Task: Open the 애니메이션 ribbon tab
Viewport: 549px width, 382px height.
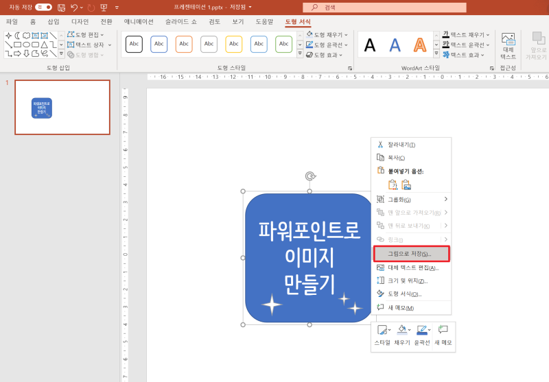Action: pos(139,22)
